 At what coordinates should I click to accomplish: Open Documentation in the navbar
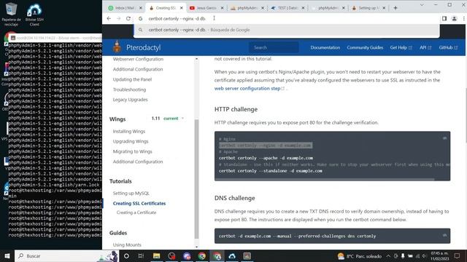pos(325,47)
